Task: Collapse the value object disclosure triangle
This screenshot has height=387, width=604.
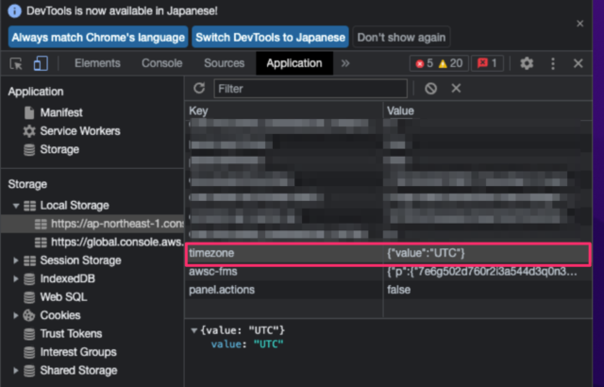Action: tap(195, 329)
